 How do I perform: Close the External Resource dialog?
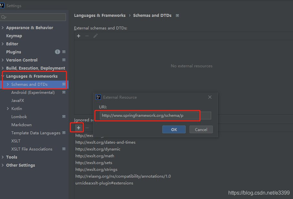[x=210, y=97]
